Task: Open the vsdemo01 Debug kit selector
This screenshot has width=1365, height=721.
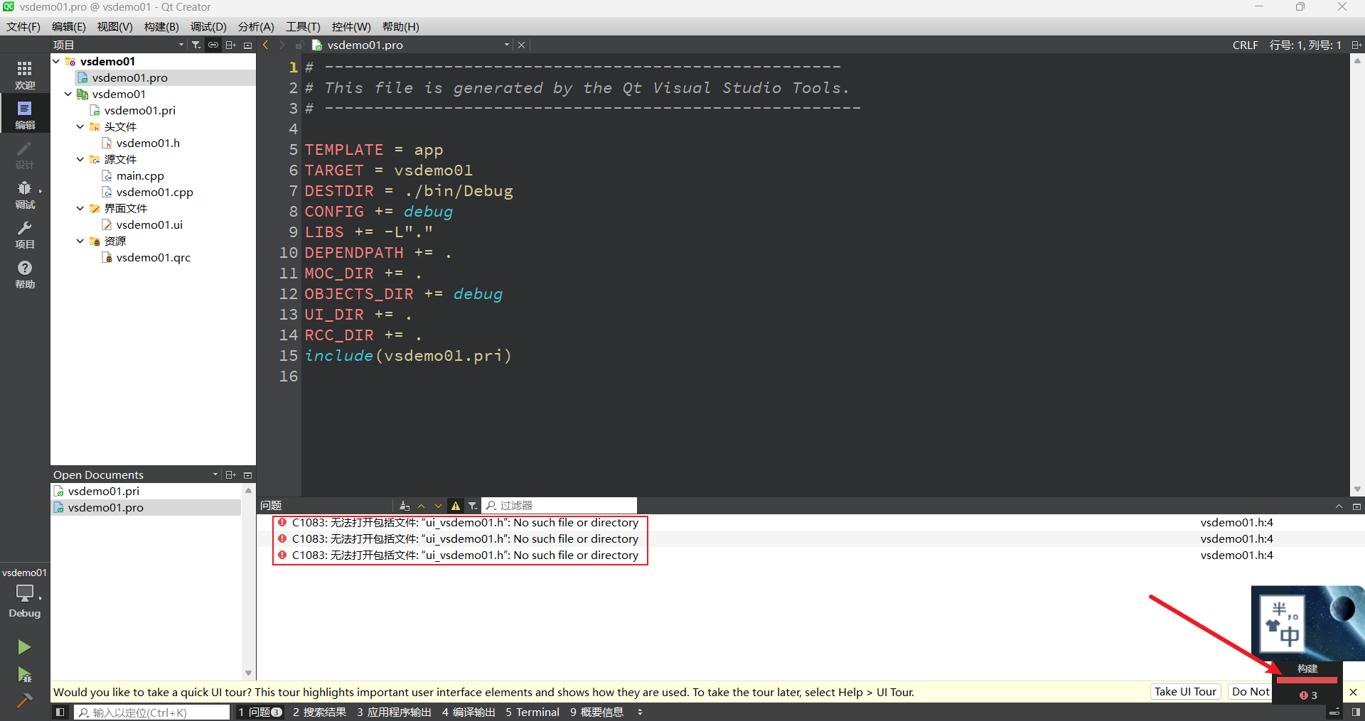Action: pyautogui.click(x=25, y=593)
